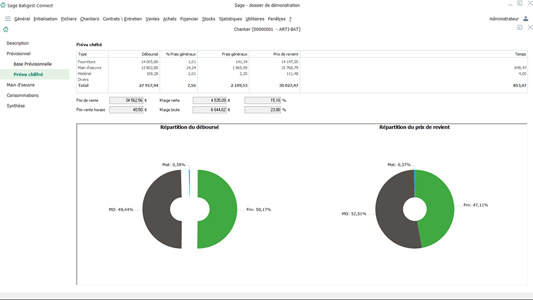Click the MO: 52,51% chart label
The width and height of the screenshot is (533, 300).
tap(354, 214)
